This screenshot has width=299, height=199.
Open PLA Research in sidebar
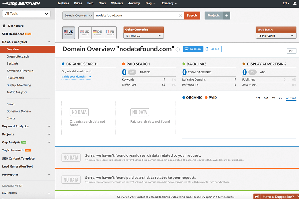tap(15, 78)
